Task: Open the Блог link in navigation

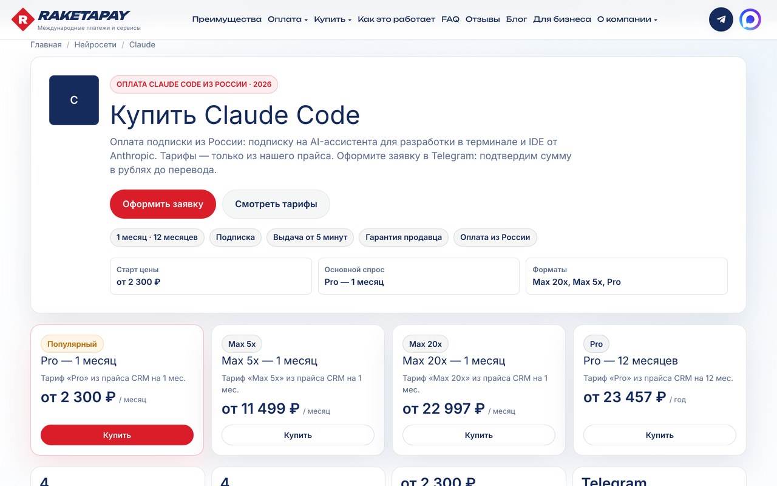Action: click(517, 19)
